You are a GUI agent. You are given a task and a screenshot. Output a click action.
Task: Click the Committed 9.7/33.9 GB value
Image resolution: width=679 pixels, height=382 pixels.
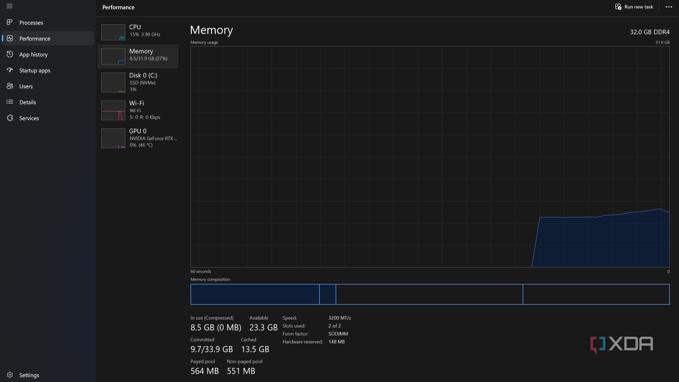pyautogui.click(x=212, y=349)
